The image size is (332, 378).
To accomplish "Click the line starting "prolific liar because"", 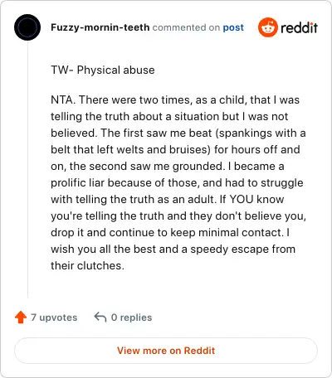I will [x=177, y=183].
